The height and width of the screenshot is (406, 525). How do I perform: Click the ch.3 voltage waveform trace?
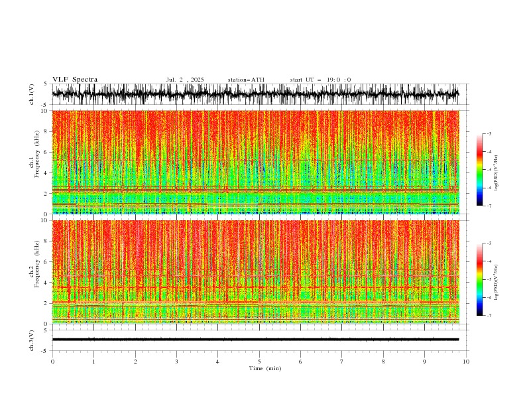[255, 340]
